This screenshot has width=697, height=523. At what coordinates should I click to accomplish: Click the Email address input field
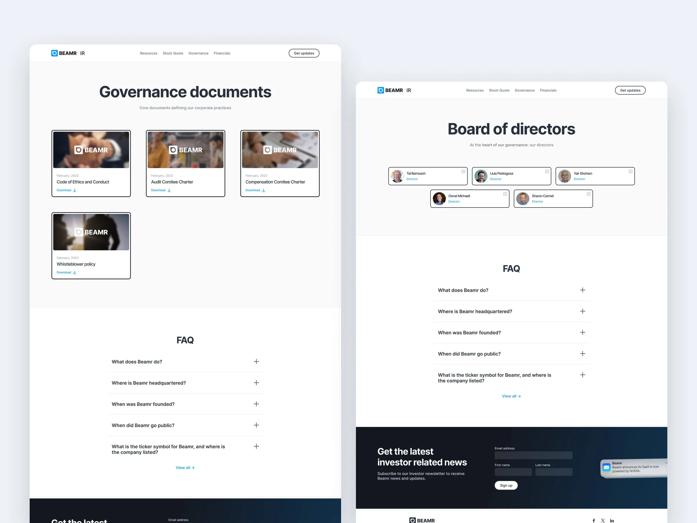533,455
